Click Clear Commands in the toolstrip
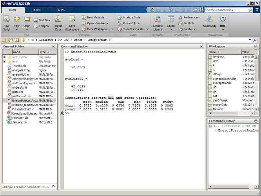 coord(130,29)
